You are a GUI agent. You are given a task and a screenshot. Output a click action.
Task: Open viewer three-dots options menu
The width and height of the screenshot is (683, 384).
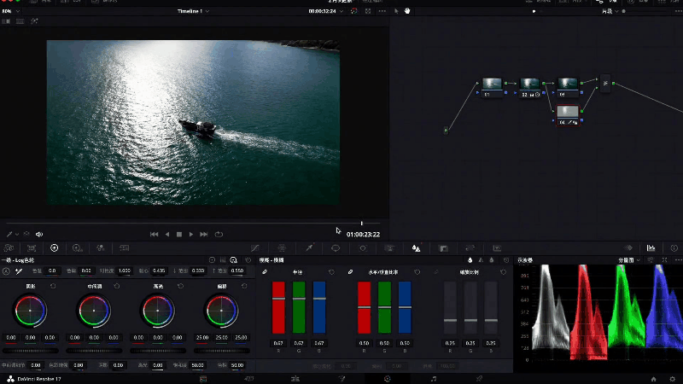[x=382, y=11]
